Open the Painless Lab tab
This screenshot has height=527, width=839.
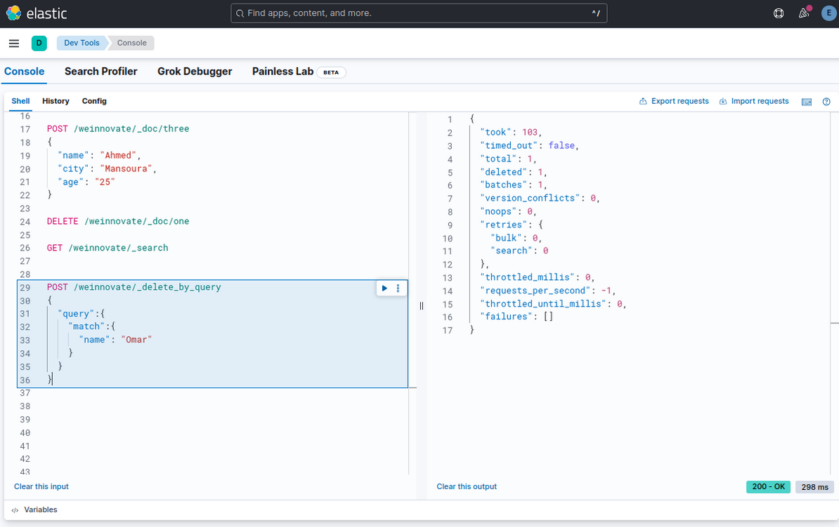283,72
